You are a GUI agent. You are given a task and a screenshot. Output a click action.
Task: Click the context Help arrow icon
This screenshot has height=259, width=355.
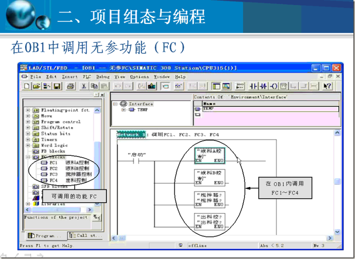coord(327,86)
